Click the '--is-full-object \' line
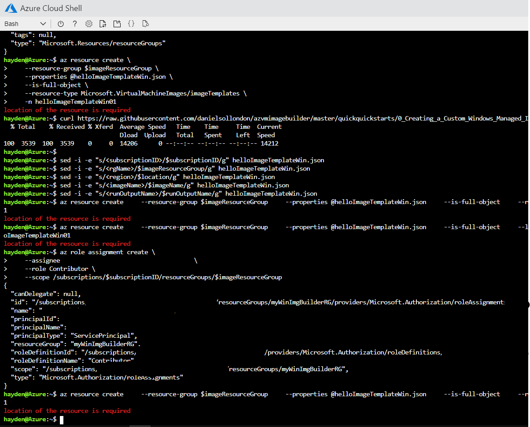The height and width of the screenshot is (427, 530). point(56,85)
